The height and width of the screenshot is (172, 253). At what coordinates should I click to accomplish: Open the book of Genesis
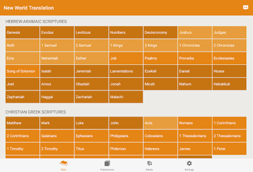coord(22,32)
